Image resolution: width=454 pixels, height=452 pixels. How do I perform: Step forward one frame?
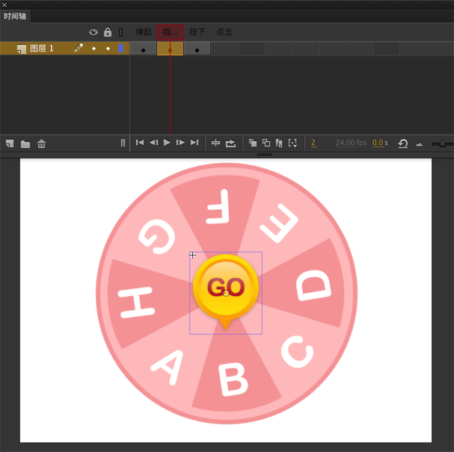coord(180,143)
